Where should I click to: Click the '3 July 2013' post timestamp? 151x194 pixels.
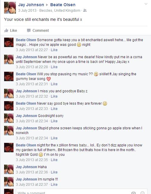click(27, 11)
